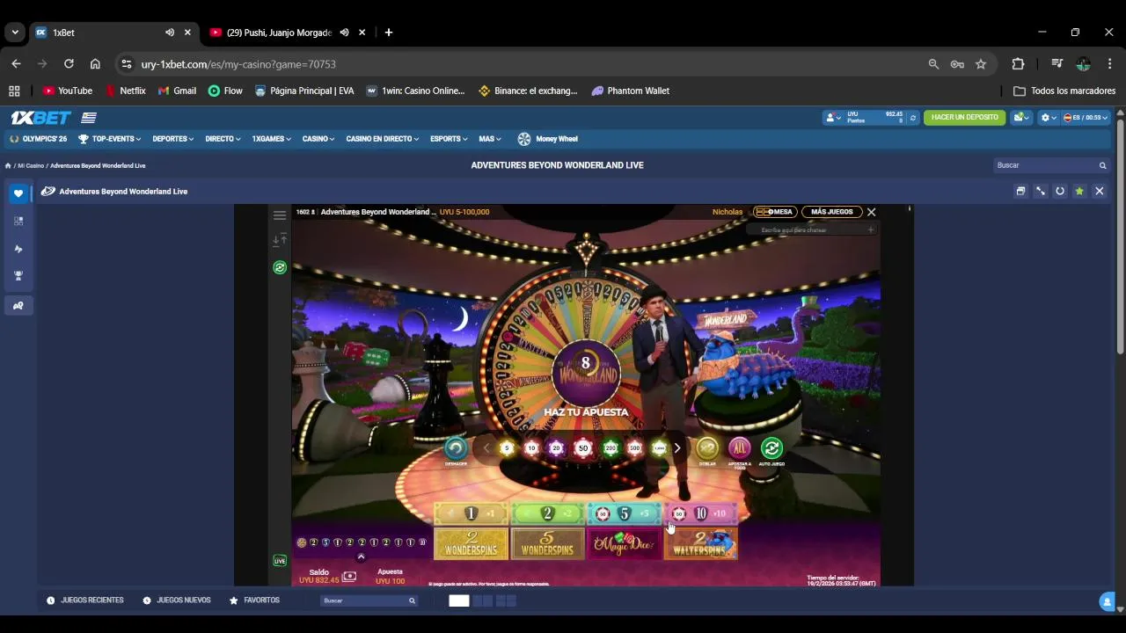Bet on 2 WonderSpins bonus
The image size is (1126, 633).
[471, 544]
